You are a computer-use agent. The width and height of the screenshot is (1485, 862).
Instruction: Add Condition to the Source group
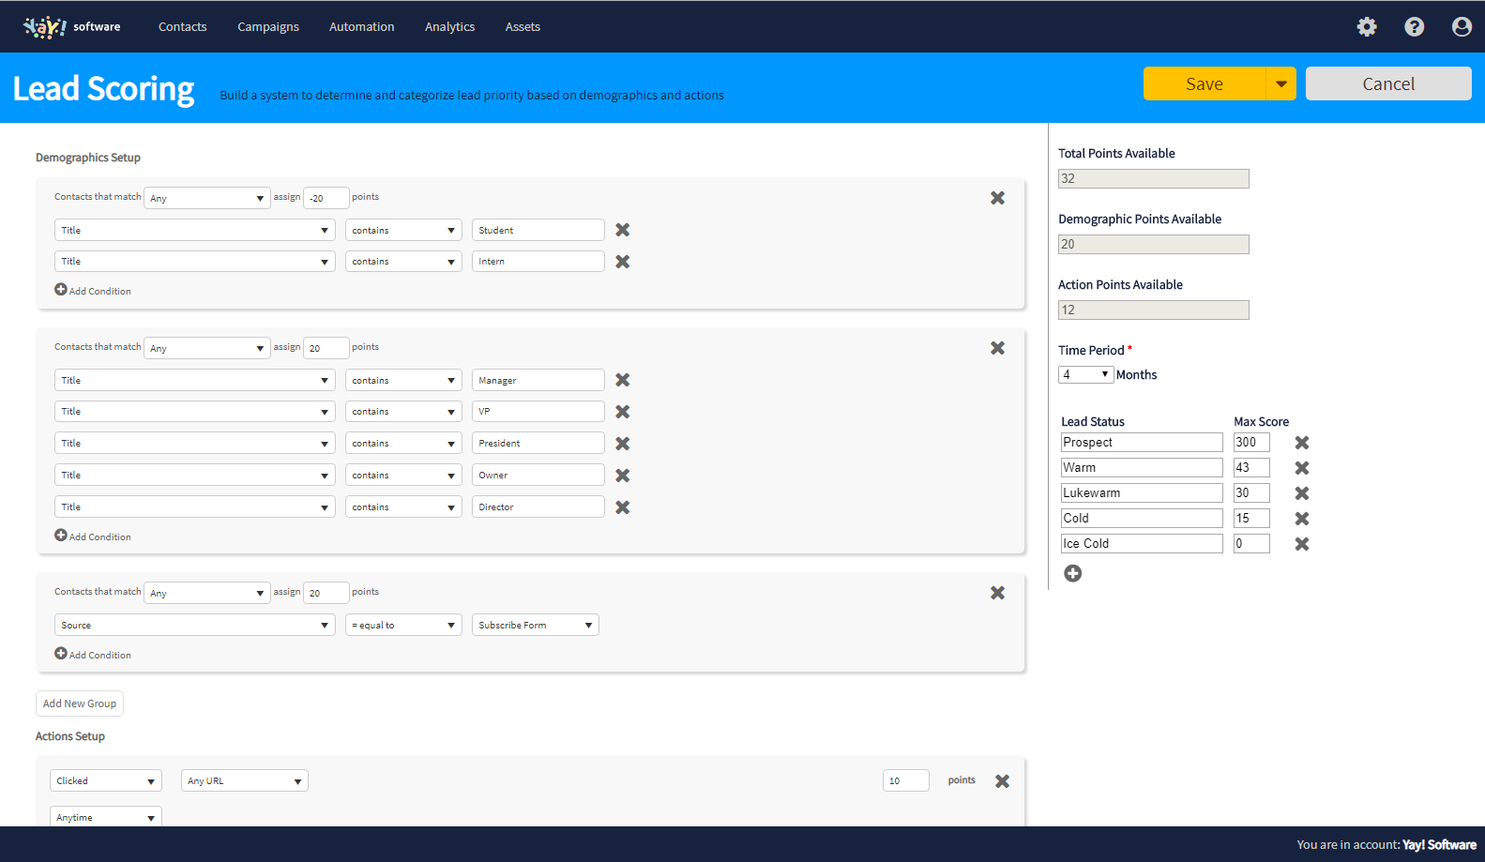[x=93, y=655]
